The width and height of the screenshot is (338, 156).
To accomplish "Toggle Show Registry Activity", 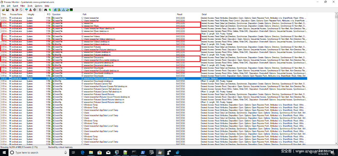I will coord(55,10).
